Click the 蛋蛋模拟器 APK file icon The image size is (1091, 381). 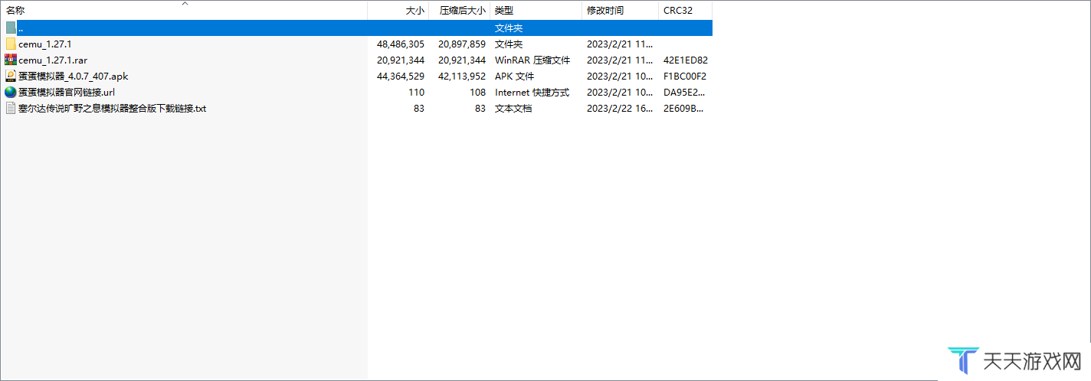pos(11,76)
